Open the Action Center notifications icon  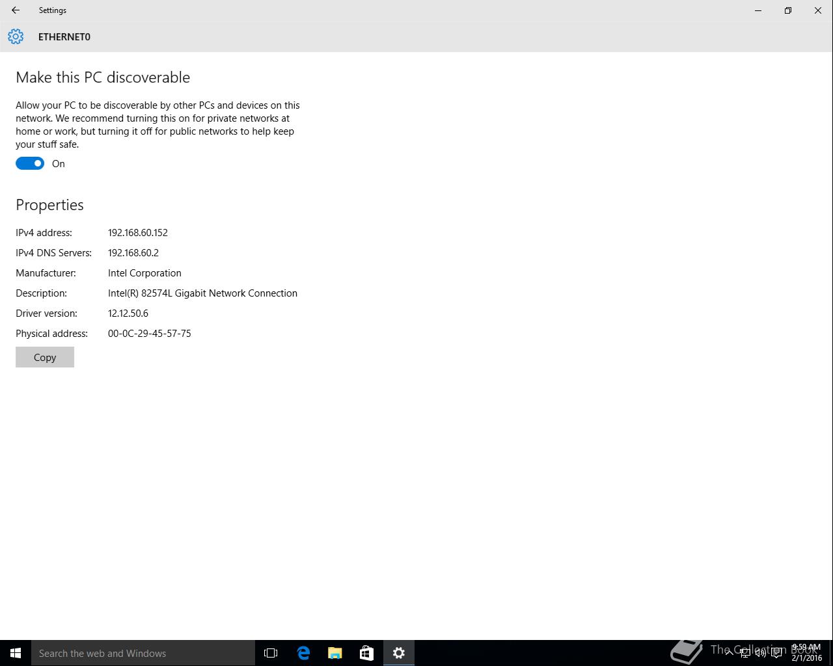[x=776, y=653]
